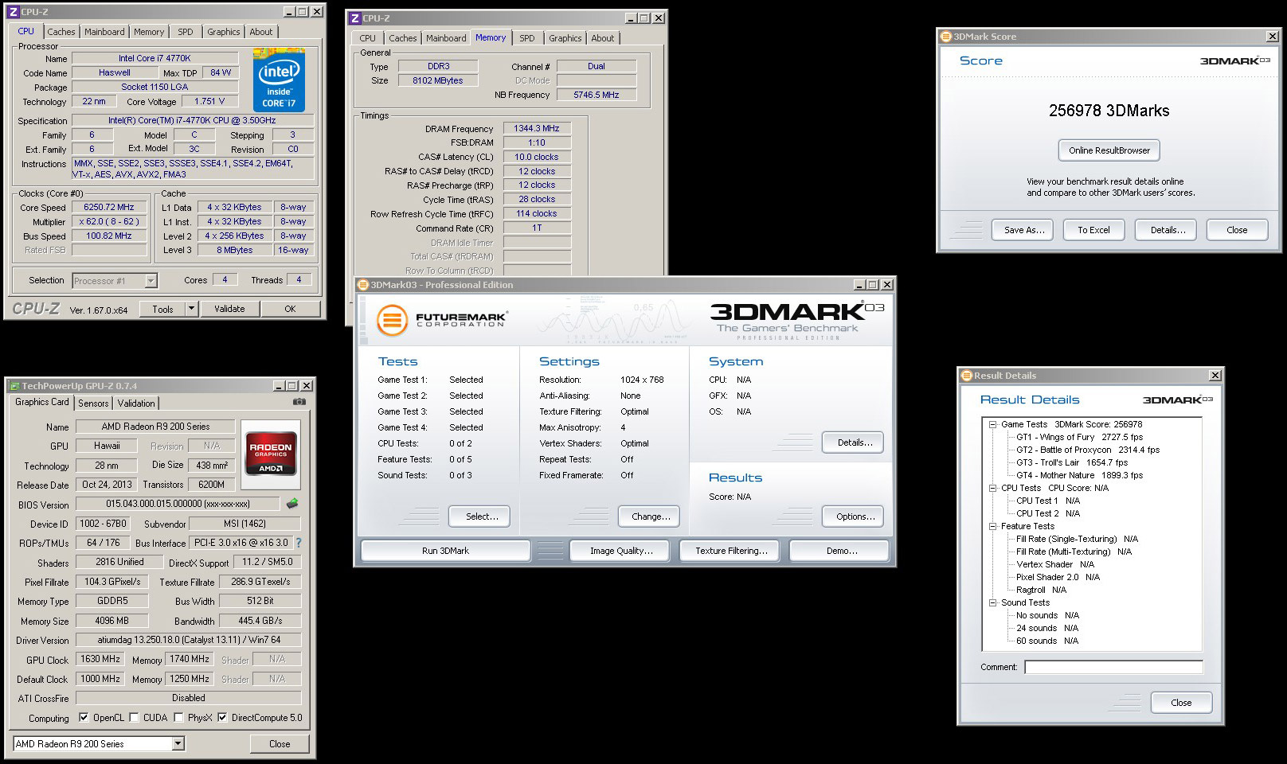Select the GT4 - Mother Nature row
Screen dimensions: 1287x764
pos(1079,475)
